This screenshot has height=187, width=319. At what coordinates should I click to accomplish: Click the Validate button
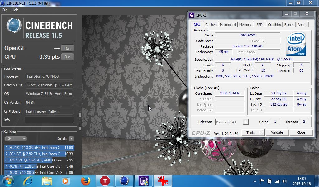[x=277, y=132]
